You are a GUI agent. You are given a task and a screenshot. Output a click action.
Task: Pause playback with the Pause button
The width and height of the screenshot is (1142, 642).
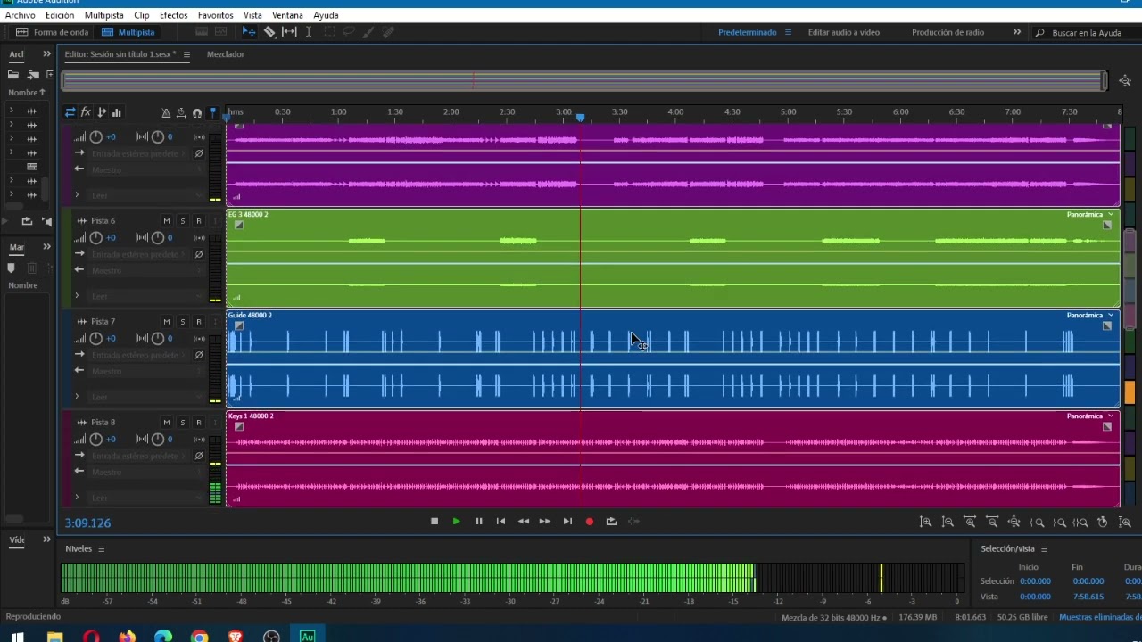pyautogui.click(x=478, y=522)
